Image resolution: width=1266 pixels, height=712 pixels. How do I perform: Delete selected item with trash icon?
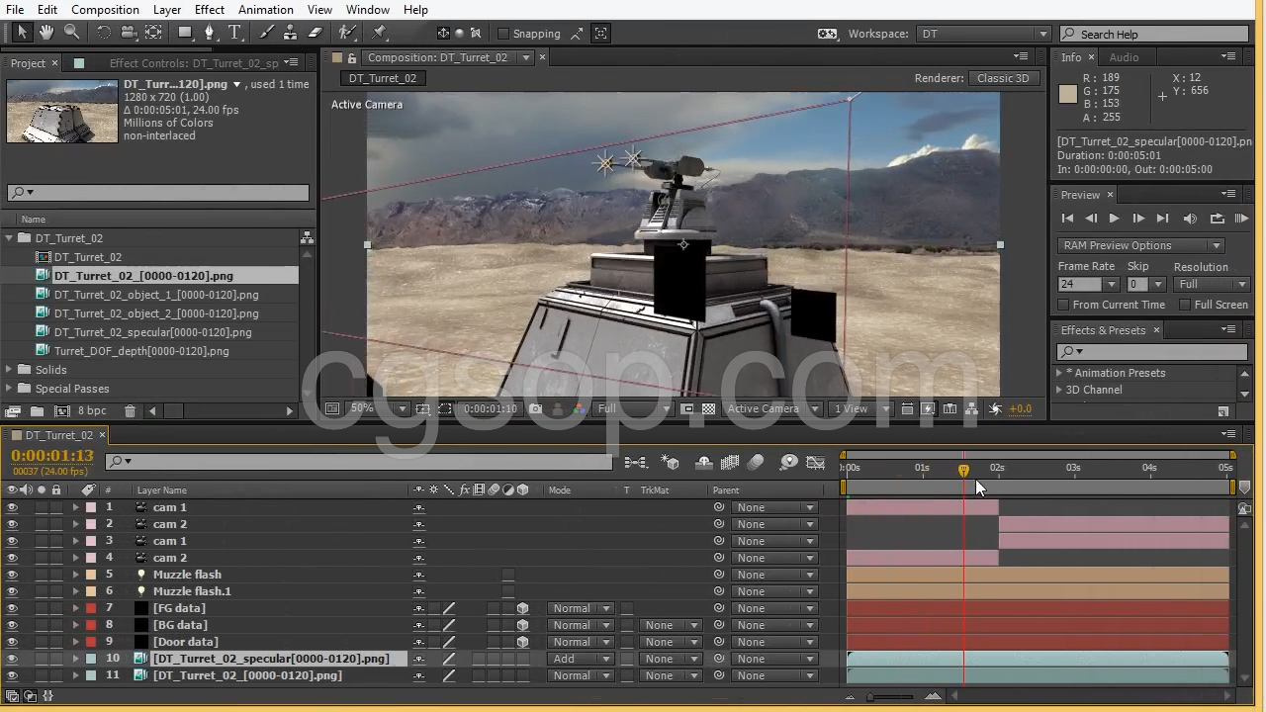tap(130, 410)
